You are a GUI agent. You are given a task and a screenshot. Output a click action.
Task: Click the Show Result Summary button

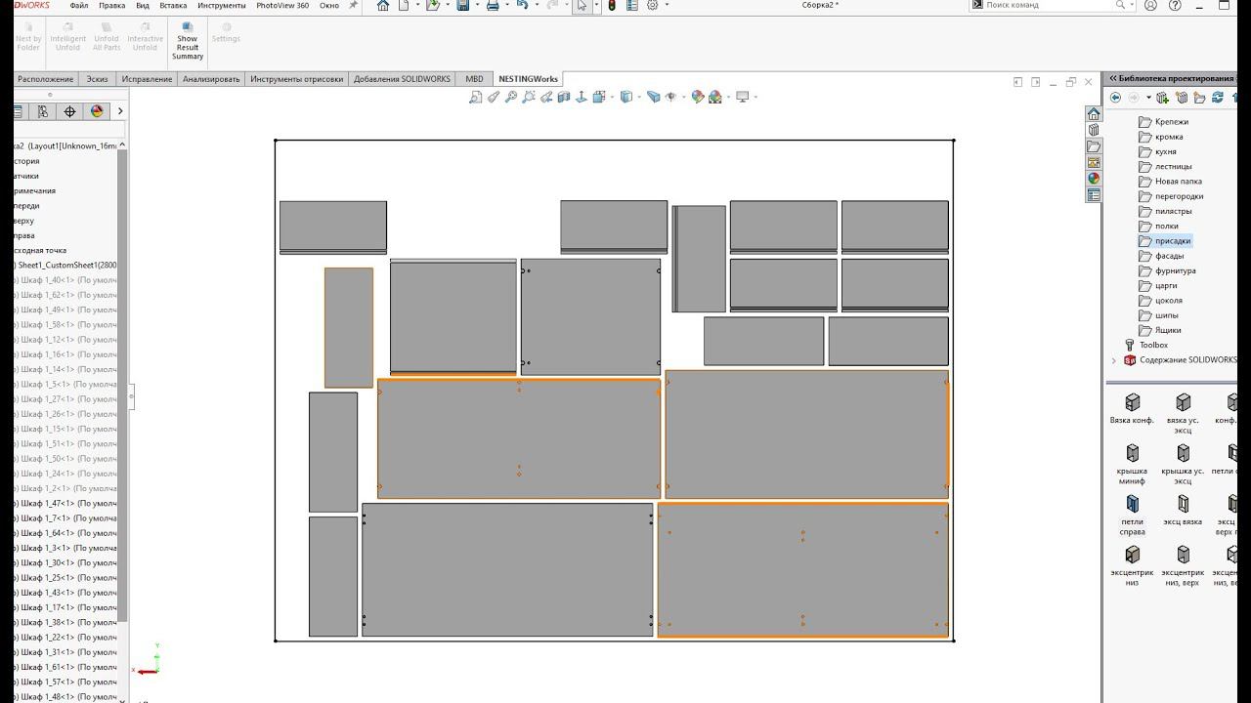pos(188,41)
